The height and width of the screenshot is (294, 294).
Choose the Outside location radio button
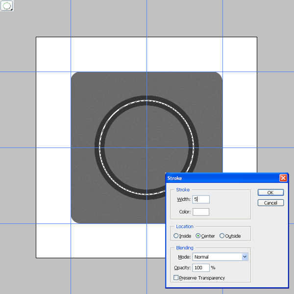pyautogui.click(x=222, y=236)
